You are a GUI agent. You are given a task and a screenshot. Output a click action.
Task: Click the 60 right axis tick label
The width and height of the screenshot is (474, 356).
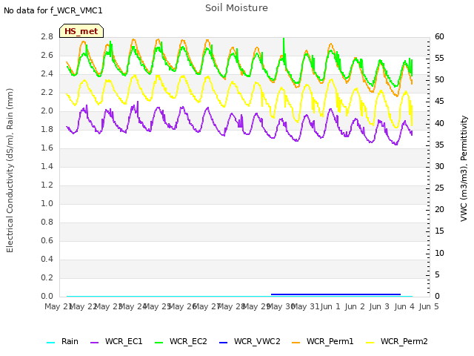pos(439,36)
